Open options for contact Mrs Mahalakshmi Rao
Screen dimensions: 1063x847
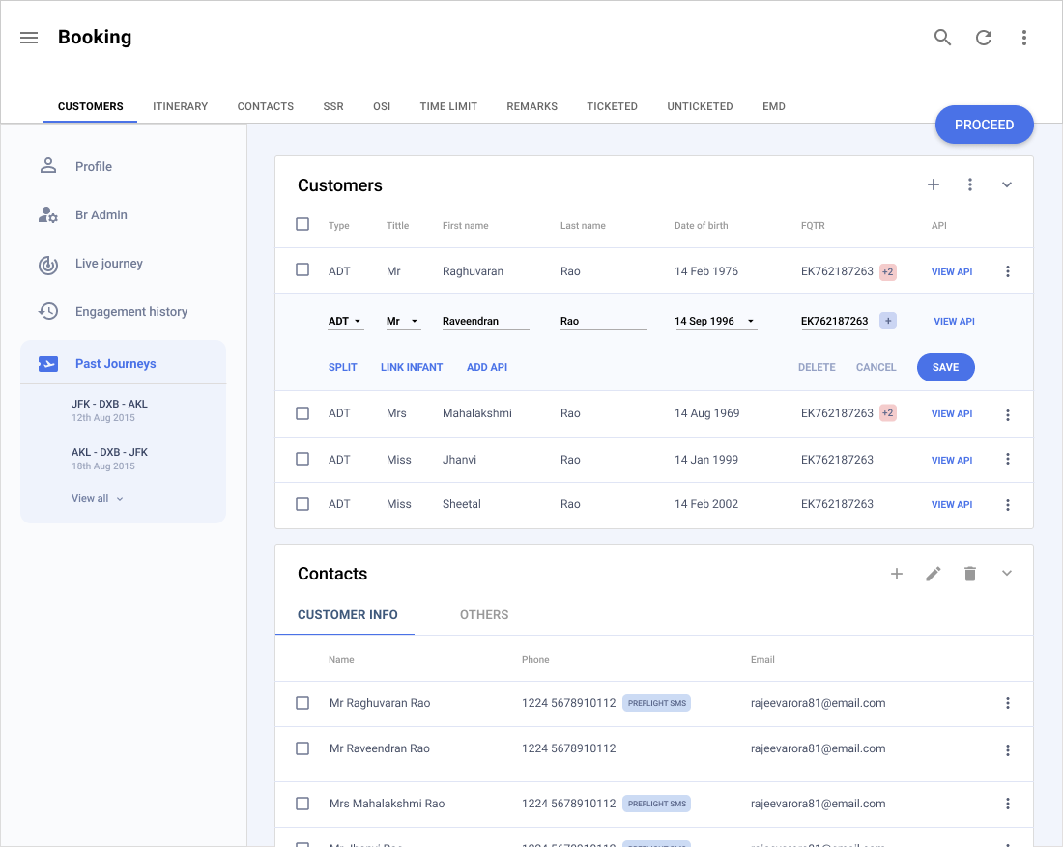coord(1008,804)
